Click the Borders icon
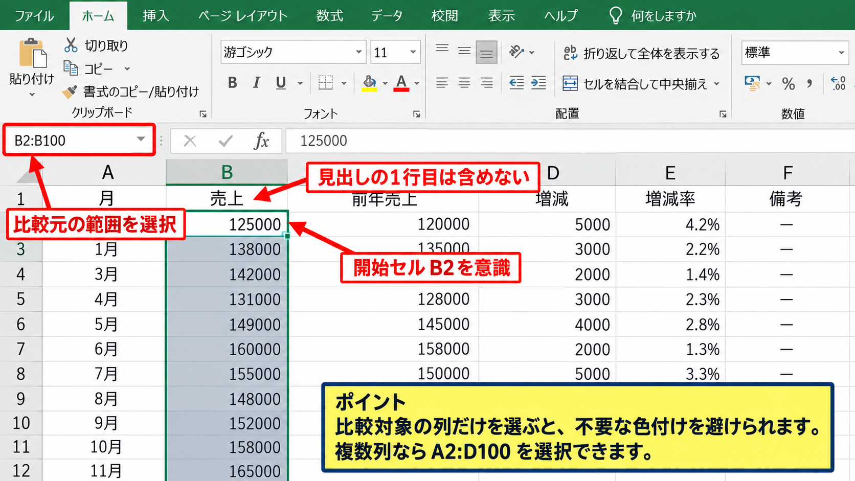 [325, 83]
